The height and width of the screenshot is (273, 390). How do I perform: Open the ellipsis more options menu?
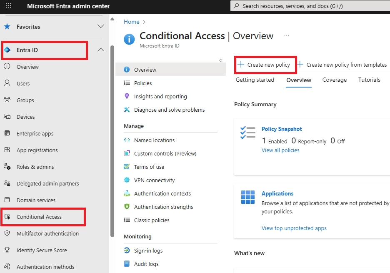[287, 36]
